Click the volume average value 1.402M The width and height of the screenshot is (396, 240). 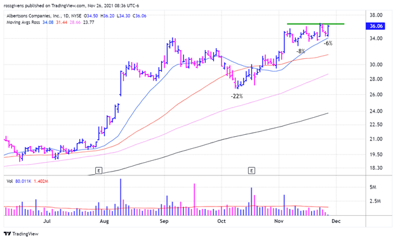41,181
